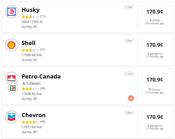Select the 170.9¢ price for Shell
The height and width of the screenshot is (139, 175).
pos(155,45)
